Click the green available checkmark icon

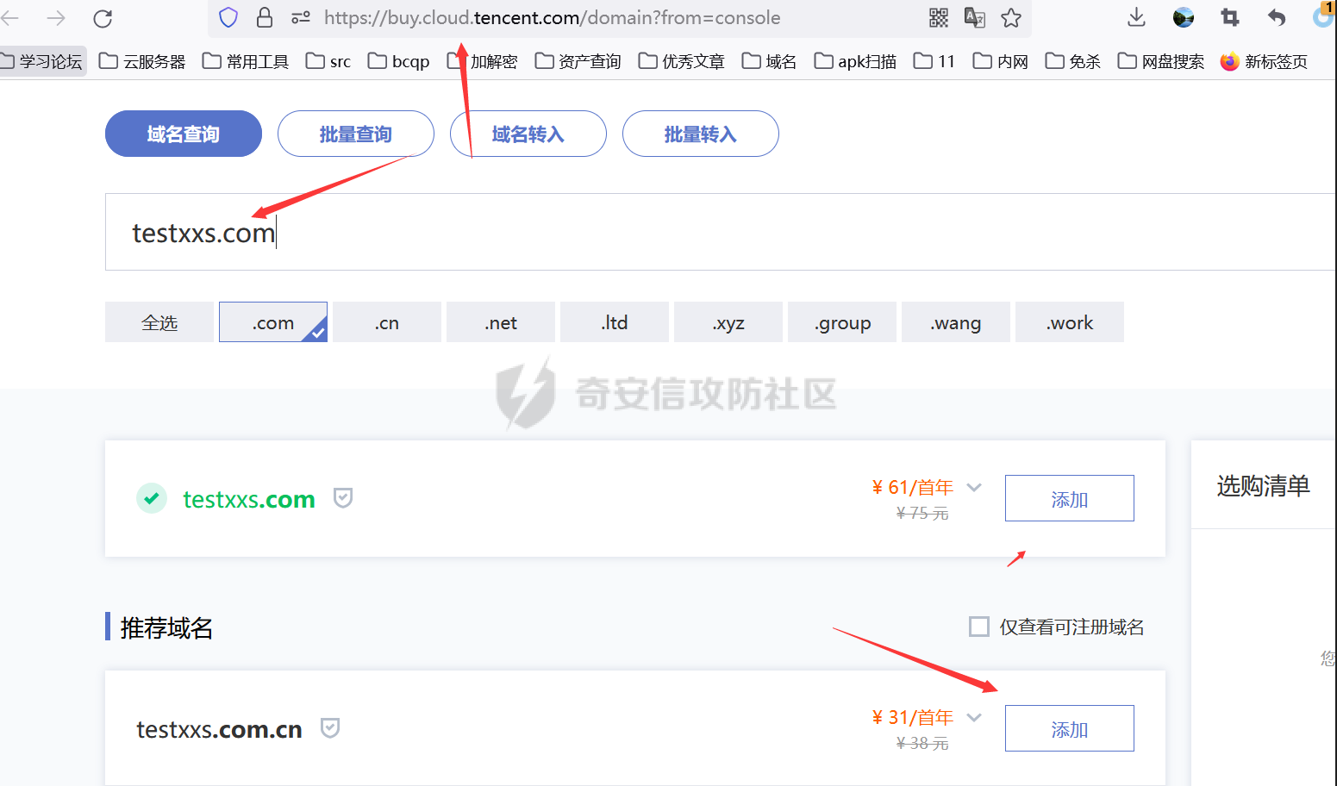152,498
